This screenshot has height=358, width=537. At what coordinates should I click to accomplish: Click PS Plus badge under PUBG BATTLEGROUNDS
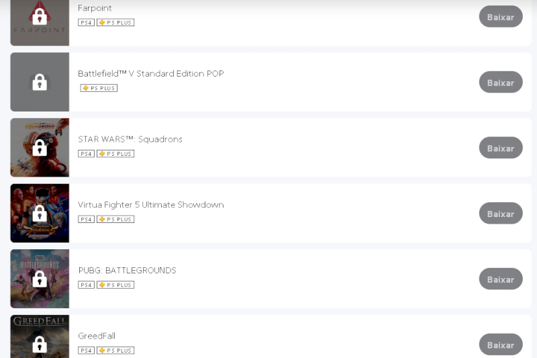point(115,285)
